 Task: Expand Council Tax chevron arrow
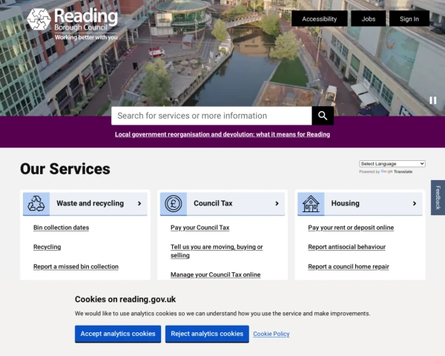[277, 203]
